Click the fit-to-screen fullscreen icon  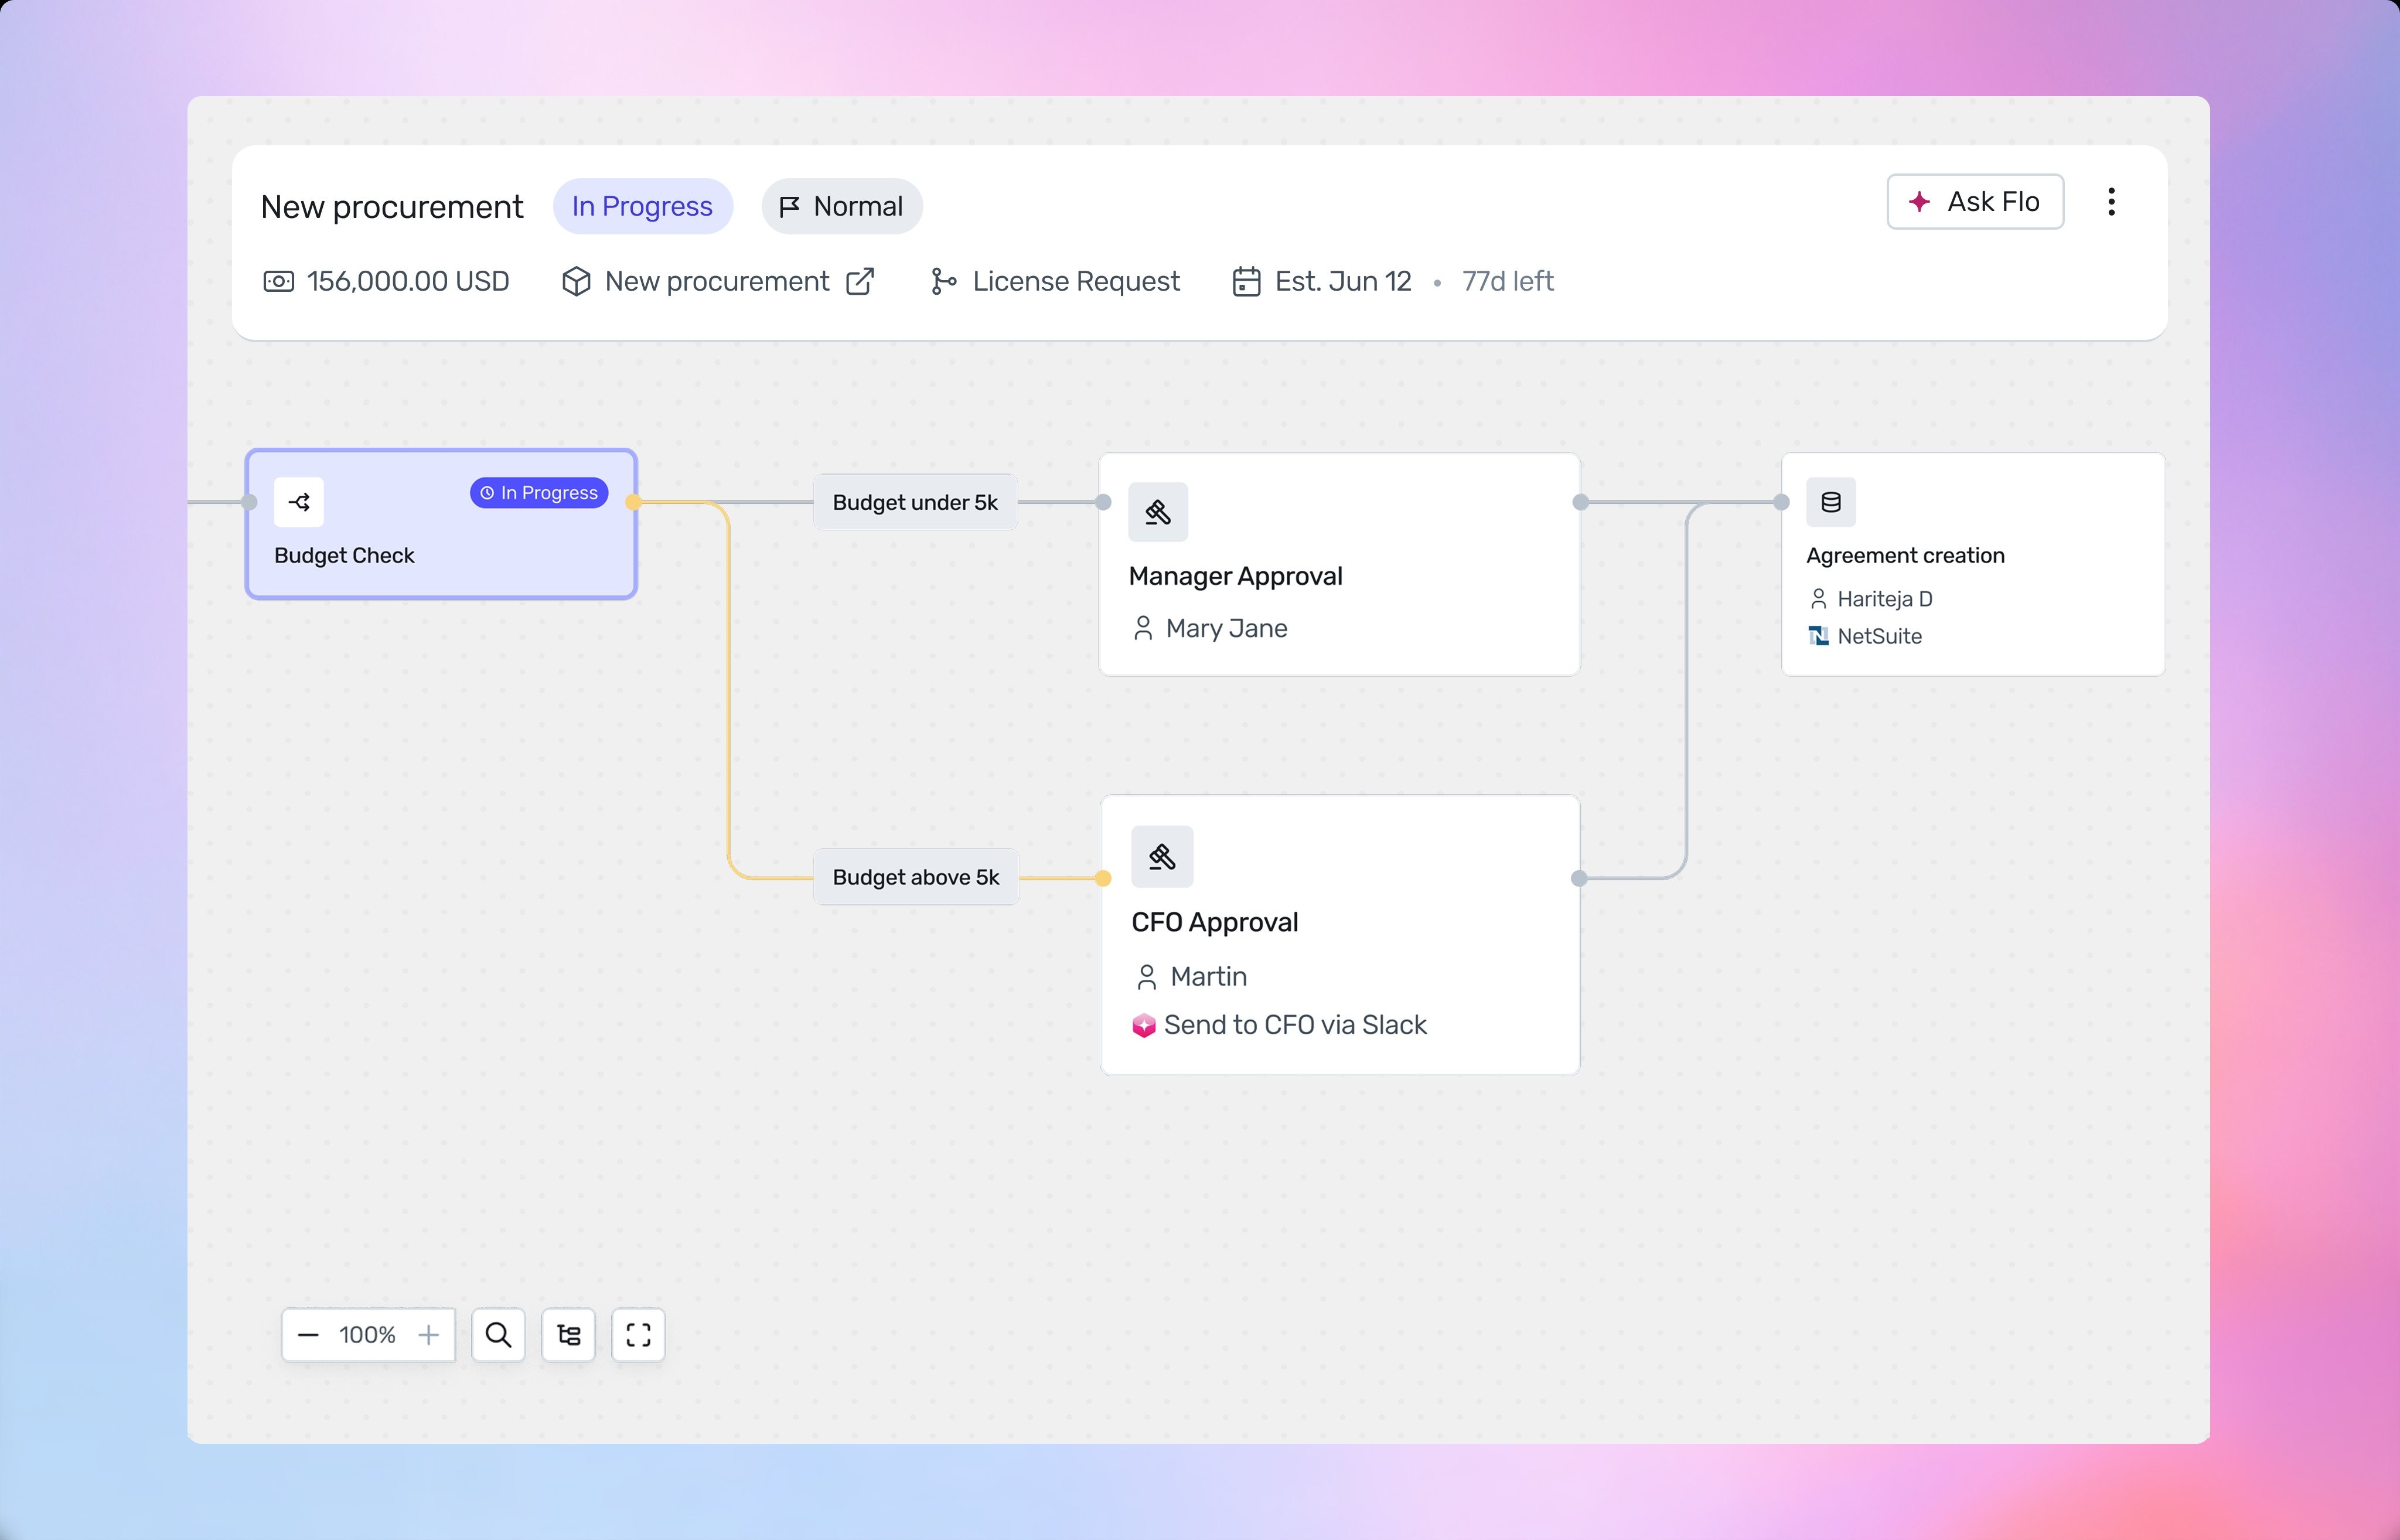[637, 1335]
